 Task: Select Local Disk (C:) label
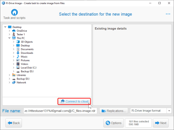29,68
